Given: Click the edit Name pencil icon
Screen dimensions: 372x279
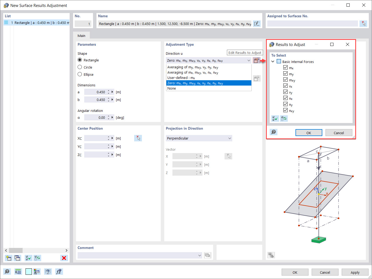Looking at the screenshot, I should pos(257,24).
